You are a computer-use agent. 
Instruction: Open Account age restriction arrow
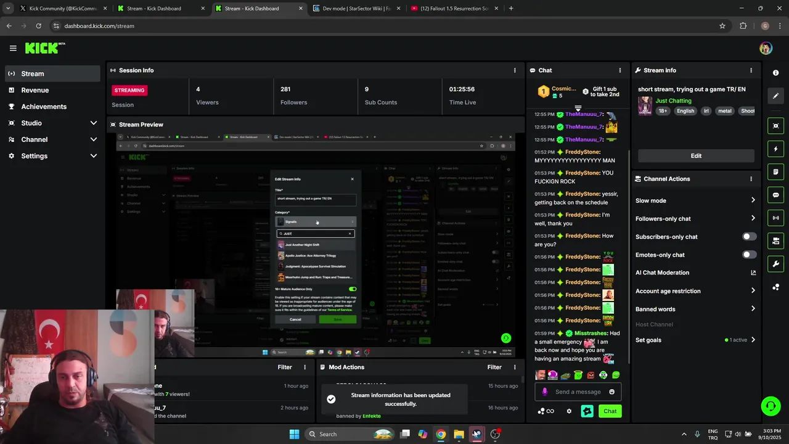(753, 291)
